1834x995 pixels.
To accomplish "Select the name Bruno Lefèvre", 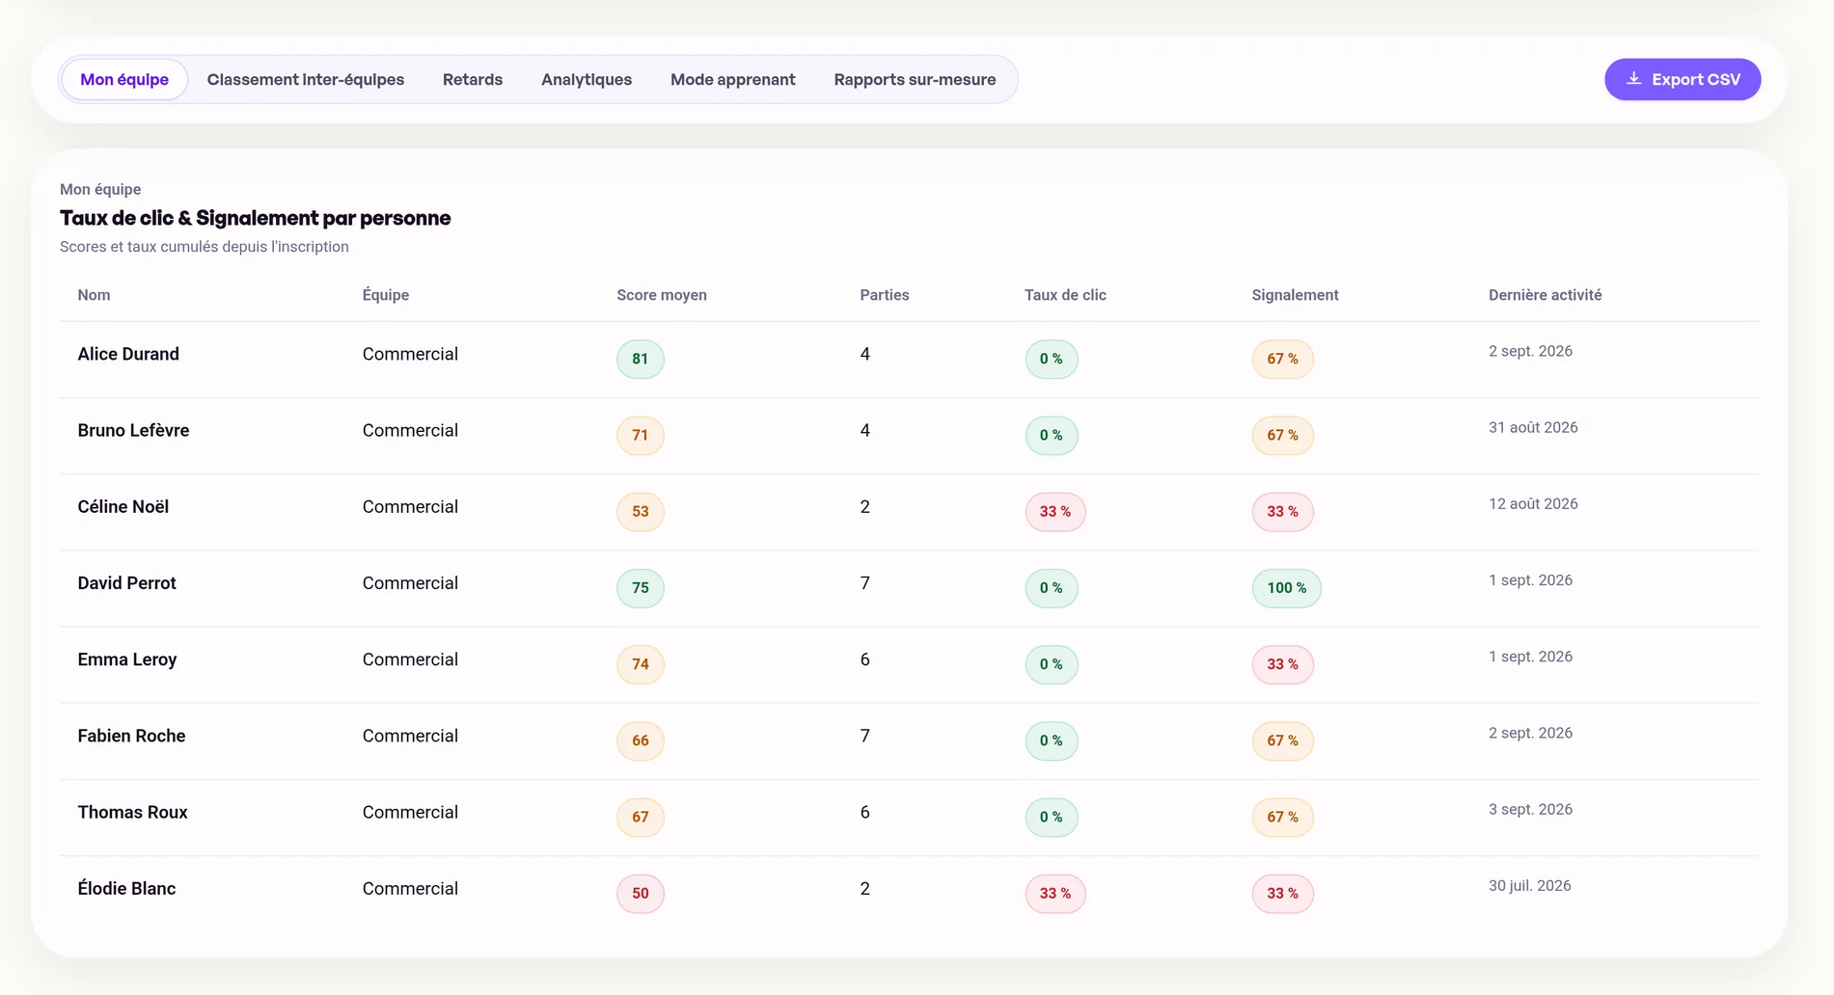I will (133, 430).
